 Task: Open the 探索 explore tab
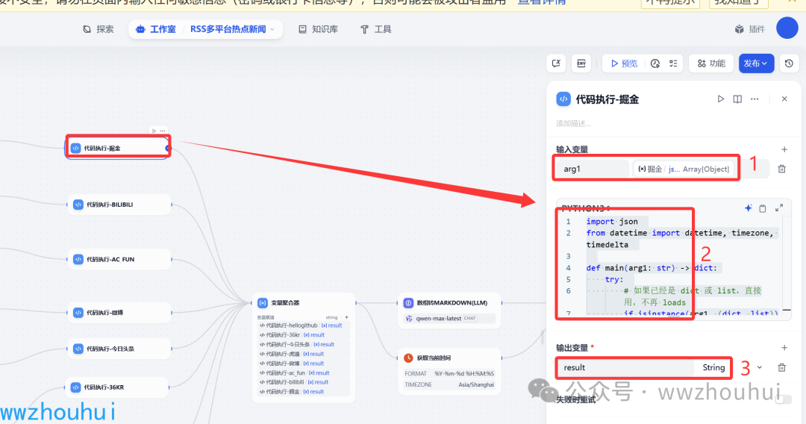pos(99,29)
